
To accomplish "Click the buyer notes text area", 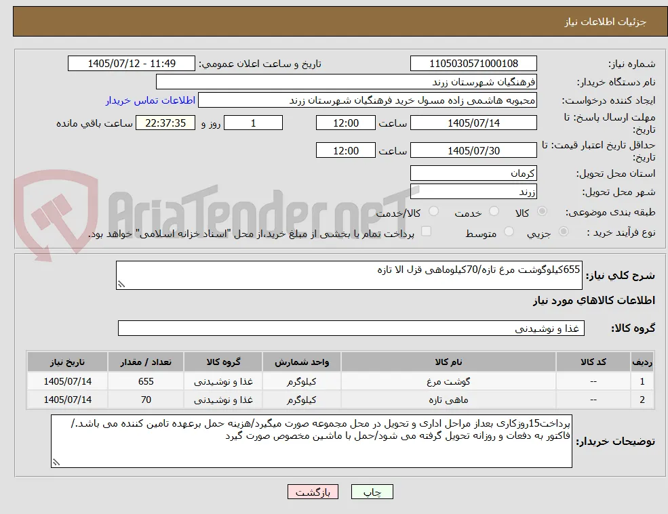I will (311, 442).
